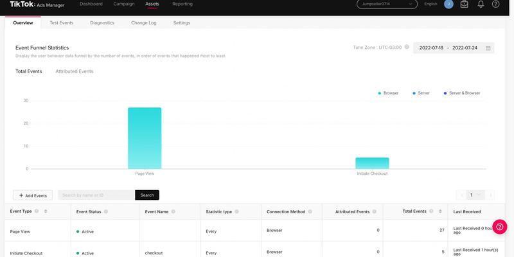The width and height of the screenshot is (514, 257).
Task: Click Active status in Page View row
Action: 85,231
